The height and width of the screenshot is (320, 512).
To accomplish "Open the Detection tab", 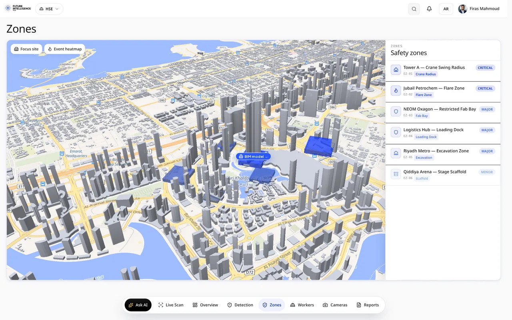I will click(240, 305).
